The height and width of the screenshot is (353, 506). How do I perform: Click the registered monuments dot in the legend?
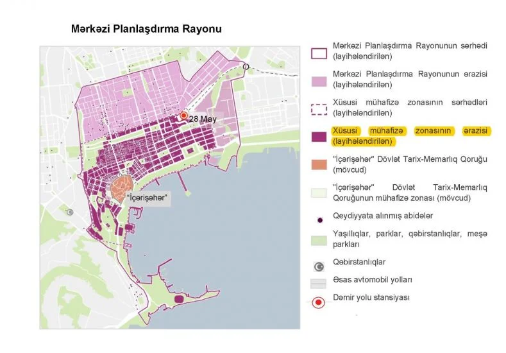(320, 221)
